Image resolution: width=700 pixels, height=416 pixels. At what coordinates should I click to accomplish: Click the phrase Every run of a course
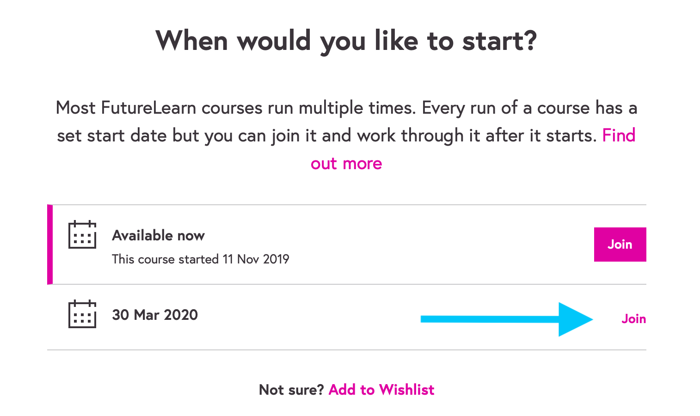506,108
